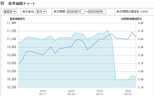Viewport: 154px width, 96px height.
Task: Click the 11,400 left axis value
Action: pos(12,23)
